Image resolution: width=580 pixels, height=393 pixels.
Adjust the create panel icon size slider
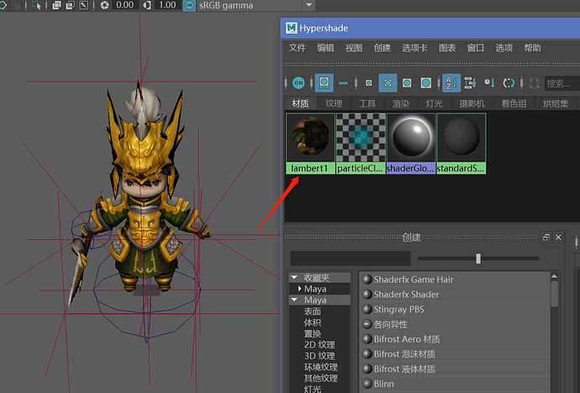point(478,258)
